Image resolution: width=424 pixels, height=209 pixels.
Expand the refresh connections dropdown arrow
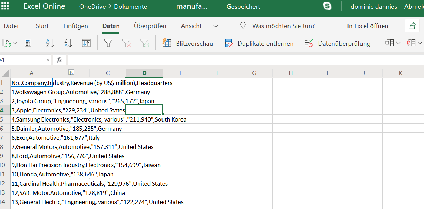pyautogui.click(x=15, y=43)
